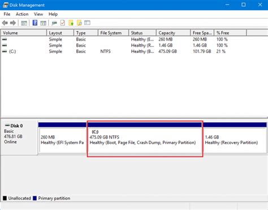Click the 475.09 GB capacity cell
This screenshot has width=268, height=210.
[x=167, y=51]
